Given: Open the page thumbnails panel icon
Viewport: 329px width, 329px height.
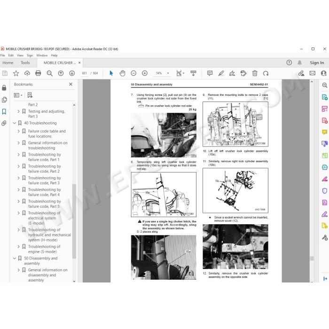Looking at the screenshot, I should 4,100.
